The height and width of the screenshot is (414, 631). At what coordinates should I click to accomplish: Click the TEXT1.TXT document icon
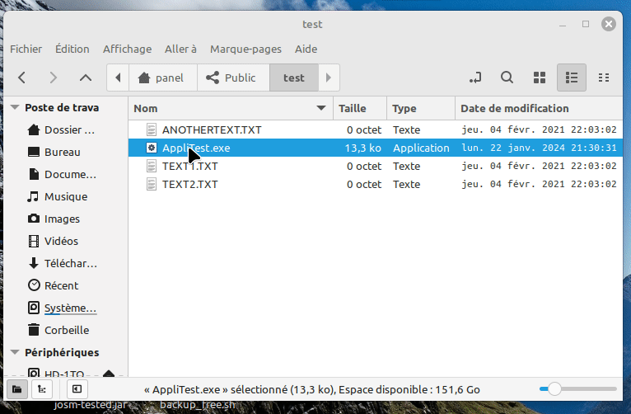(152, 166)
